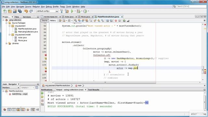
Task: Click the Stop square icon in Output panel
Action: click(x=43, y=101)
